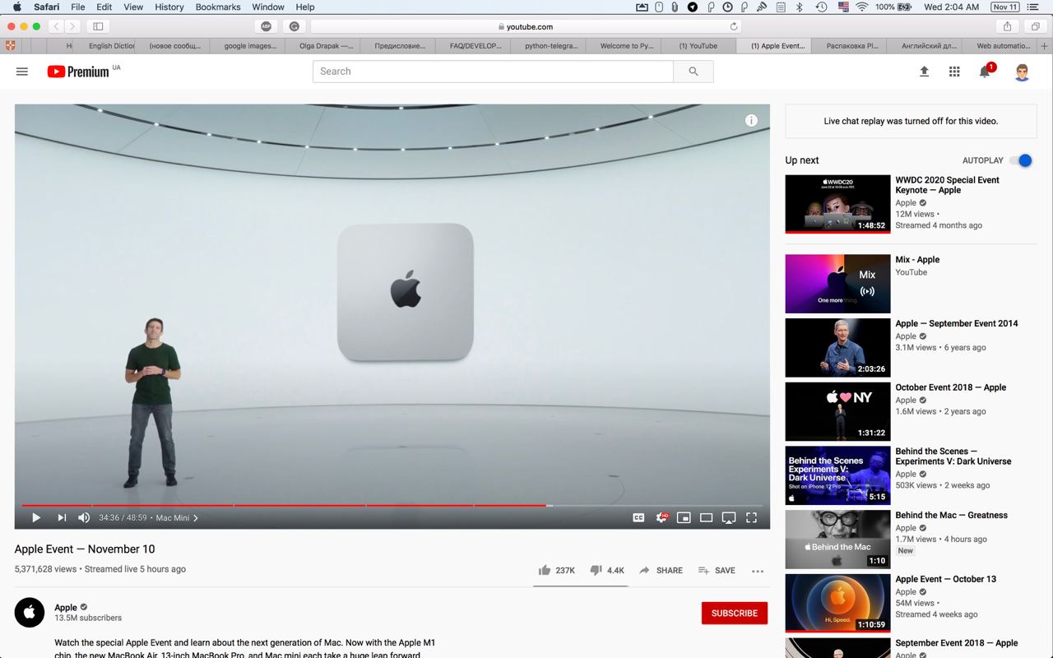This screenshot has height=658, width=1053.
Task: Open Wed 2:04 AM clock
Action: coord(952,7)
